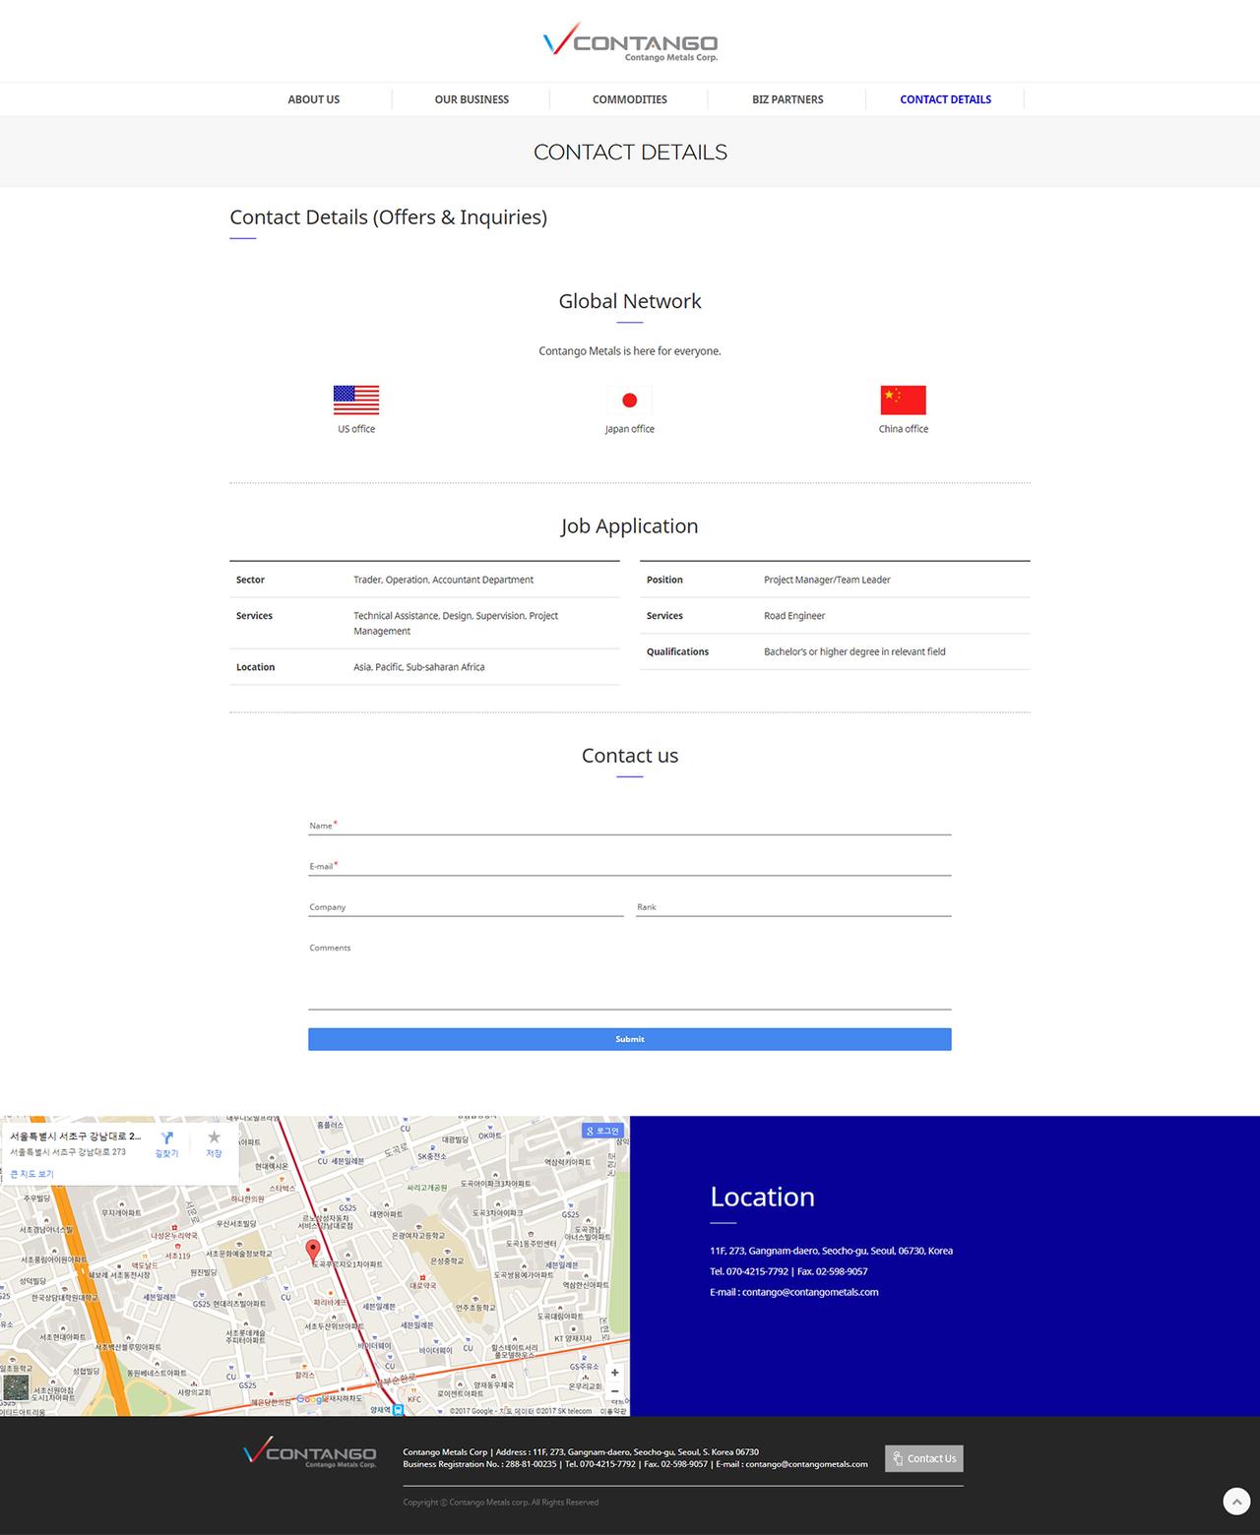
Task: Open the Biz Partners menu
Action: [787, 99]
